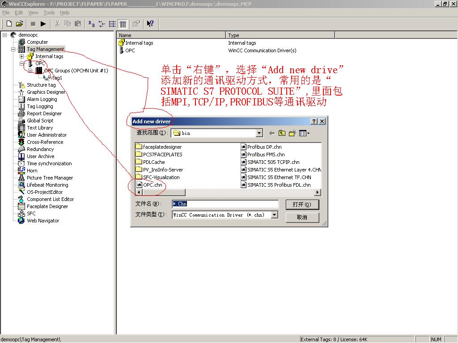
Task: Open the Tools menu
Action: (x=49, y=13)
